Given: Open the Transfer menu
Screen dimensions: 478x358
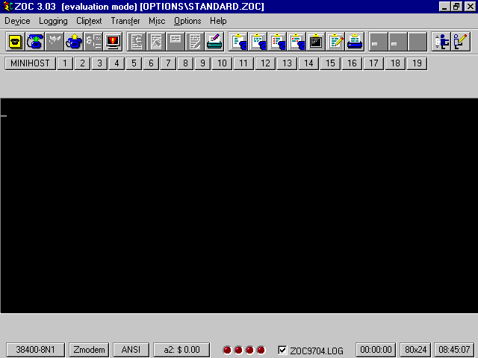Looking at the screenshot, I should pos(125,21).
